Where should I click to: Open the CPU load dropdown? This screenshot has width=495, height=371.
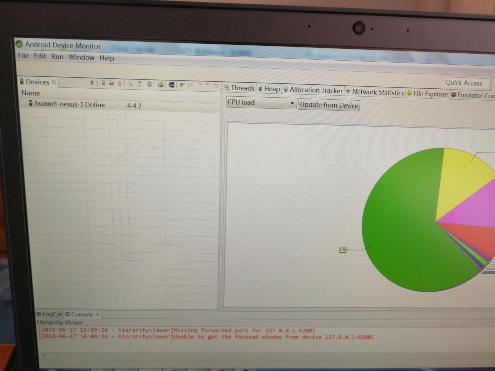coord(261,103)
